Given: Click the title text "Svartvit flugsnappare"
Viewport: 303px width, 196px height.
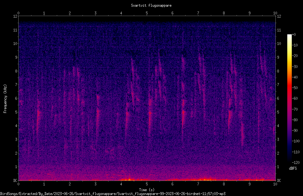Looking at the screenshot, I should [x=151, y=5].
